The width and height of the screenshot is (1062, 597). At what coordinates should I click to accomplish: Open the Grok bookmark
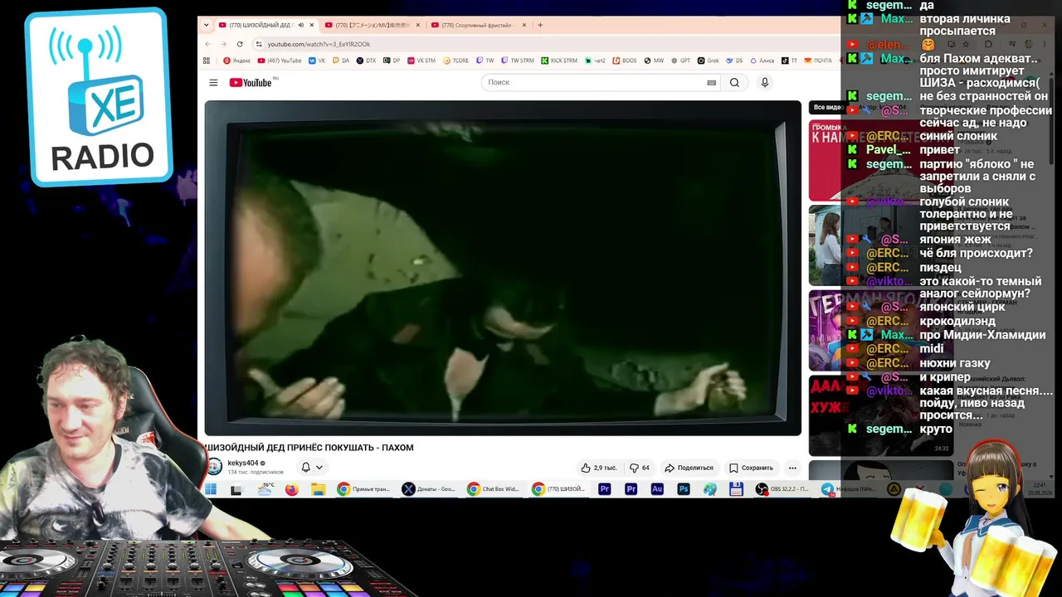[x=708, y=61]
